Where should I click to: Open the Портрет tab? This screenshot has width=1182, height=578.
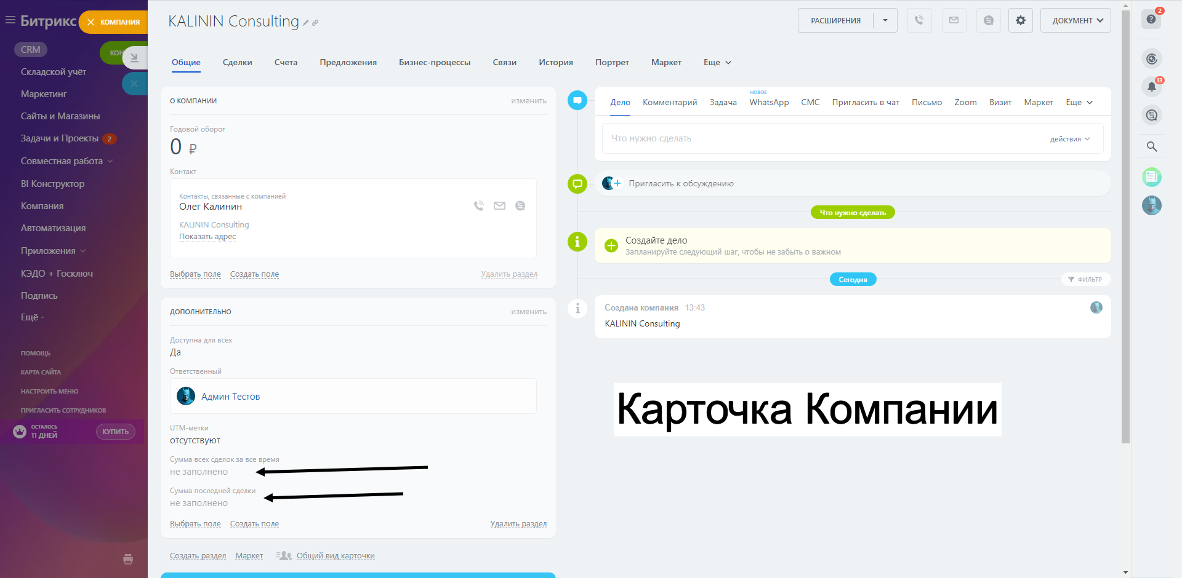[x=612, y=62]
